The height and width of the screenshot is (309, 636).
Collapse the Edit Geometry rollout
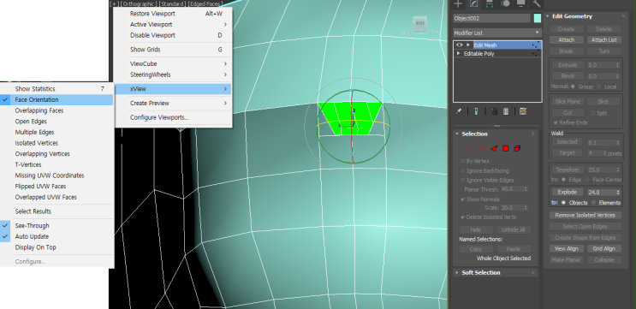pos(585,16)
